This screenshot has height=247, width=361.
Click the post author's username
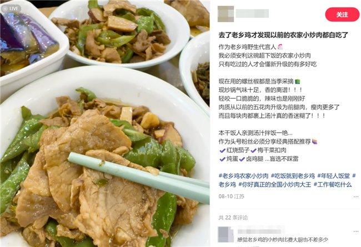(x=252, y=13)
